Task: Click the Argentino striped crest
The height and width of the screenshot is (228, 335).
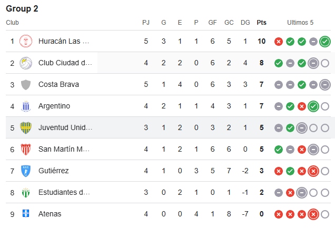Action: coord(26,106)
